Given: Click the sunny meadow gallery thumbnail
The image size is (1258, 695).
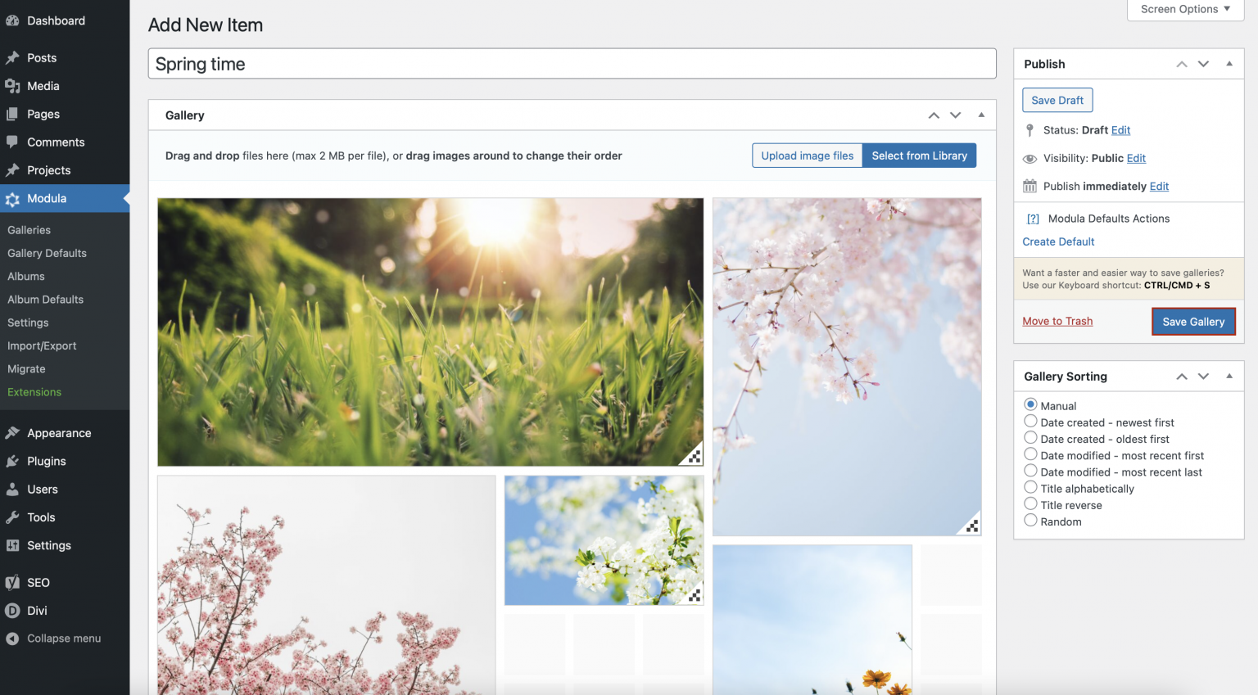Looking at the screenshot, I should (429, 332).
